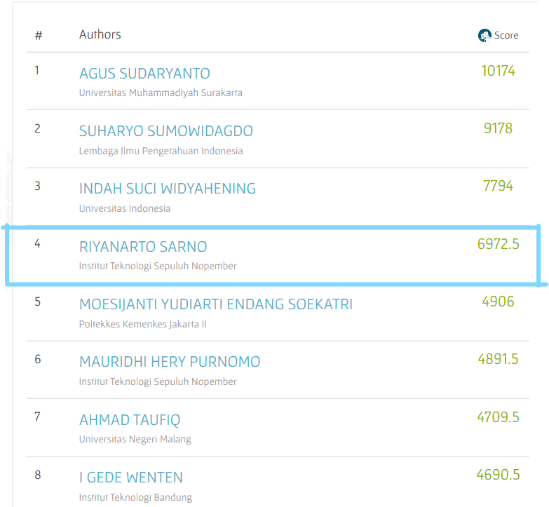Click Institut Teknologi Bandung affiliation text
The width and height of the screenshot is (549, 507).
pyautogui.click(x=135, y=496)
